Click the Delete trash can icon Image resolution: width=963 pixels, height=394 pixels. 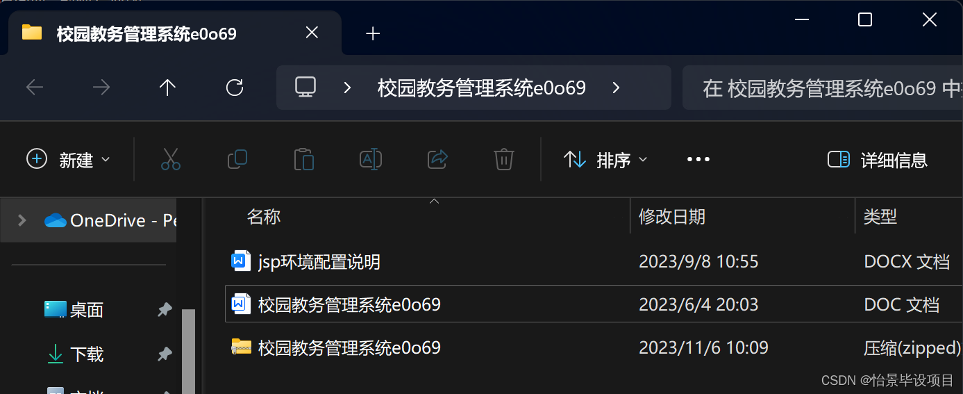point(503,159)
